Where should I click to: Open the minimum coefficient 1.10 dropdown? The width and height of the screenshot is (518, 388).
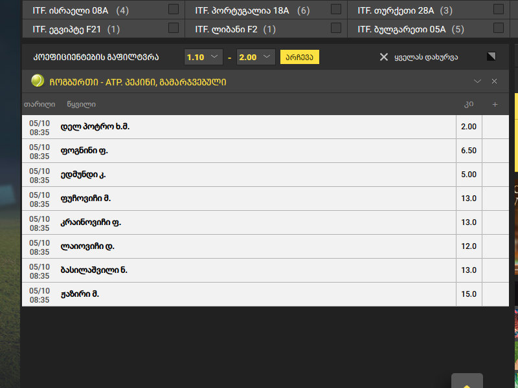pyautogui.click(x=203, y=57)
